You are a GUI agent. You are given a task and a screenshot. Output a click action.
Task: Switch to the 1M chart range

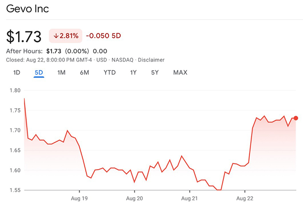click(x=61, y=72)
